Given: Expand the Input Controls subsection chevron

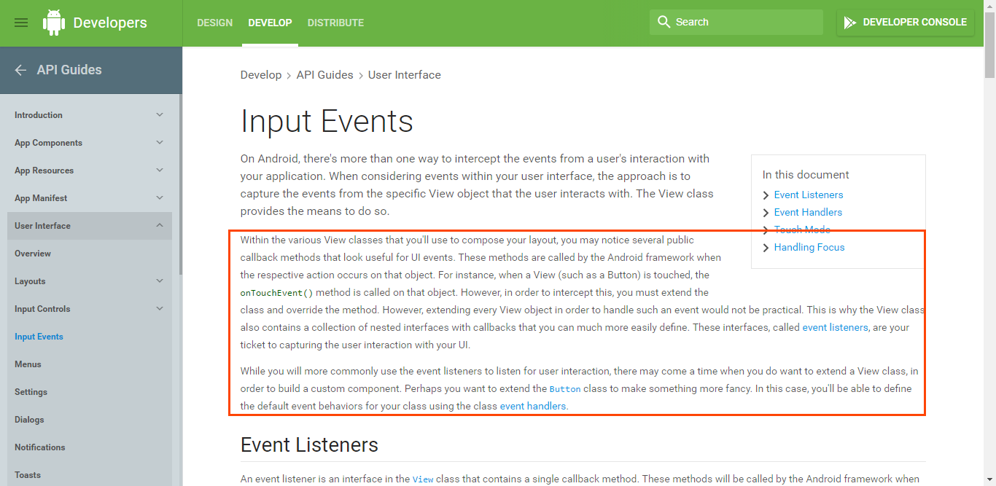Looking at the screenshot, I should point(160,309).
